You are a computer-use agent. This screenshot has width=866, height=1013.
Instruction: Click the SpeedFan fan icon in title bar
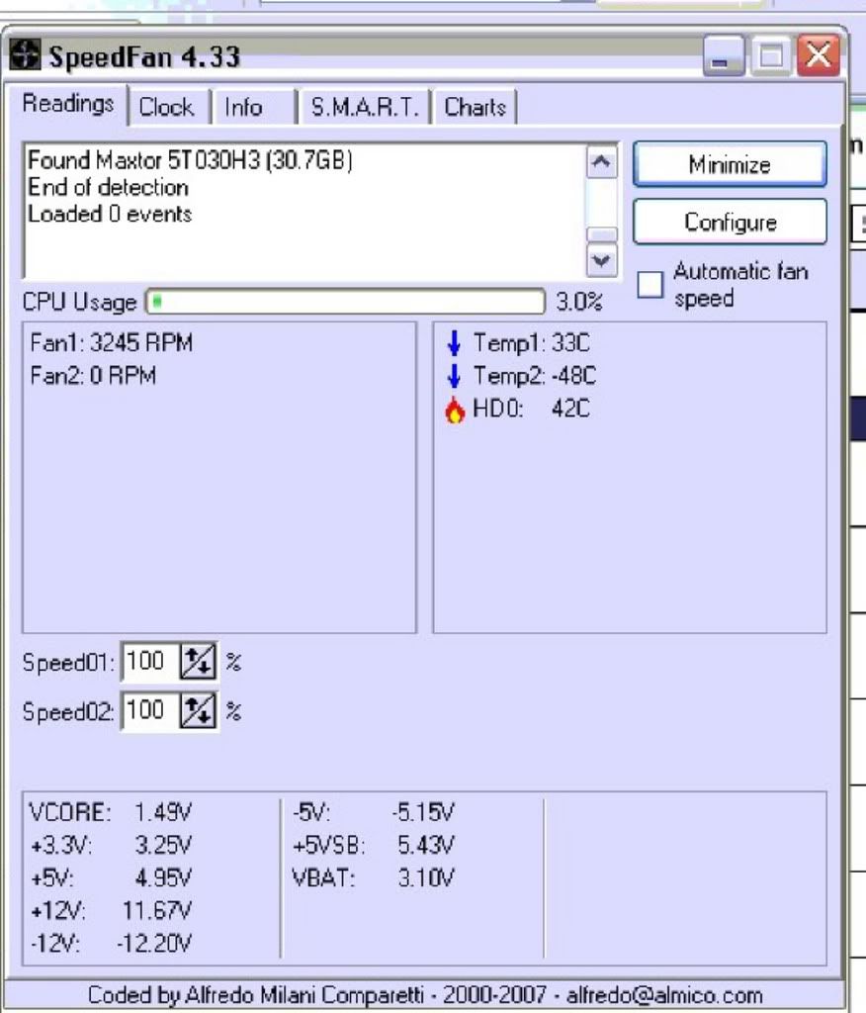point(28,55)
